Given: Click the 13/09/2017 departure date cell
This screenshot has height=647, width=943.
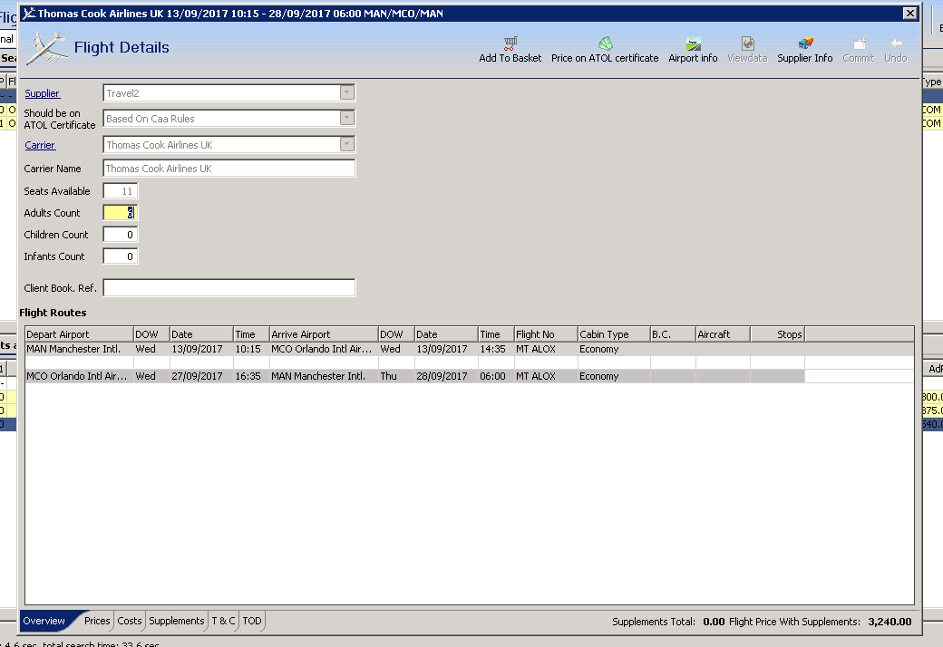Looking at the screenshot, I should (x=201, y=349).
